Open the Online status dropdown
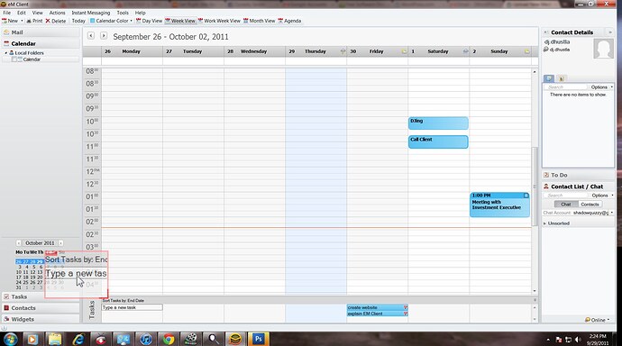This screenshot has height=346, width=622. (597, 320)
